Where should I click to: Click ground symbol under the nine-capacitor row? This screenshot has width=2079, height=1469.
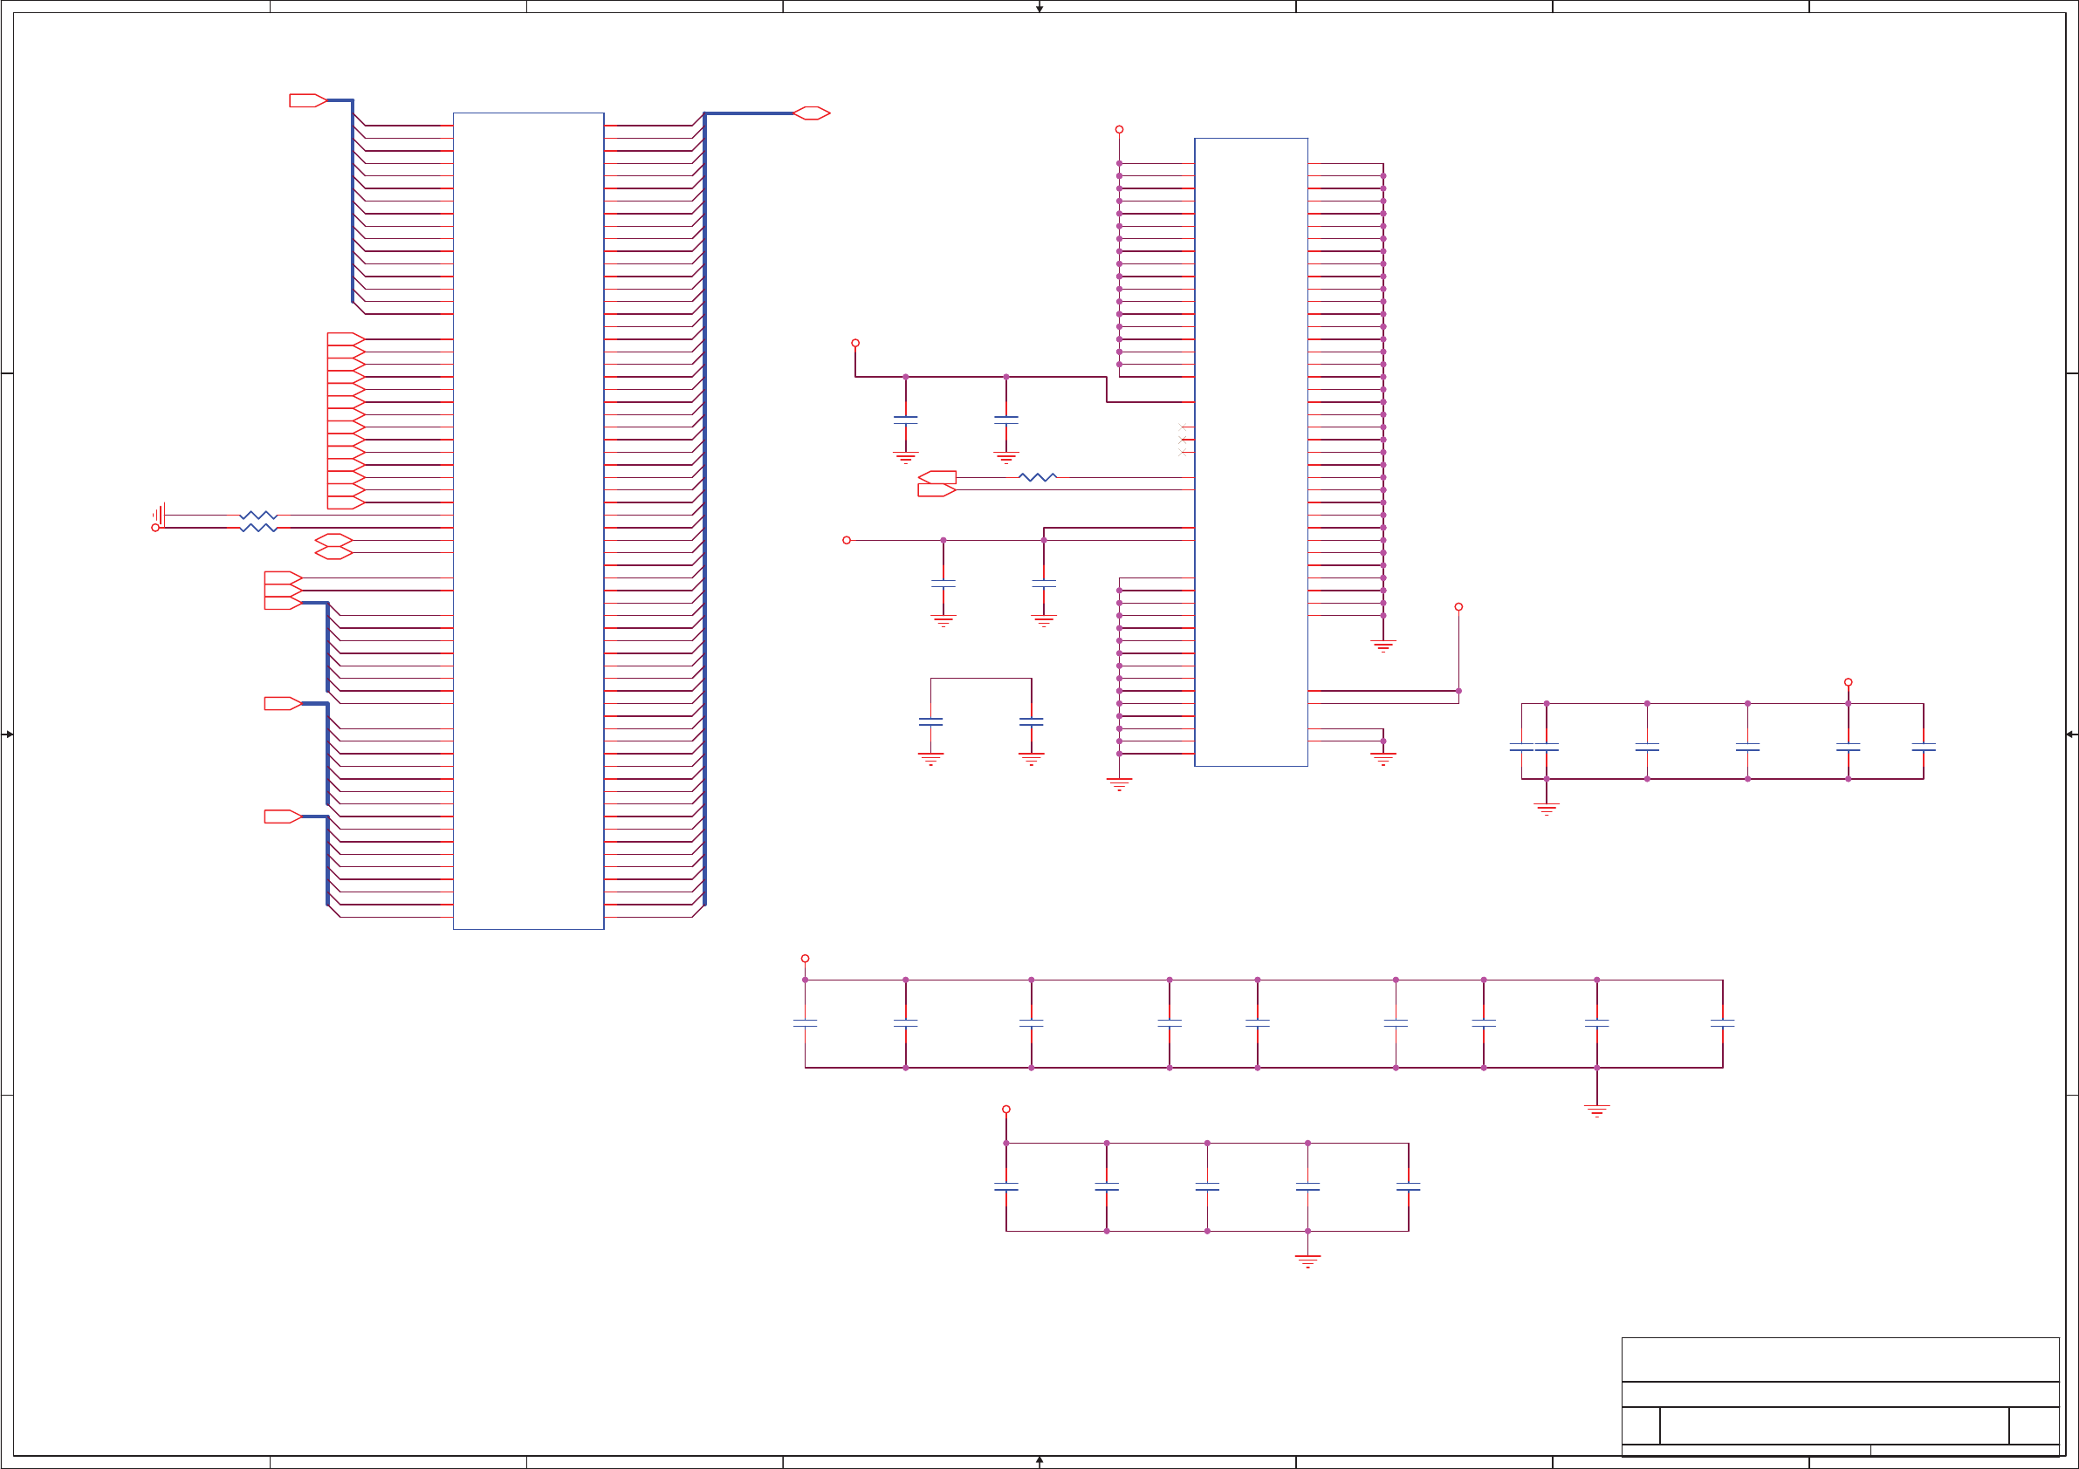(x=1596, y=1110)
